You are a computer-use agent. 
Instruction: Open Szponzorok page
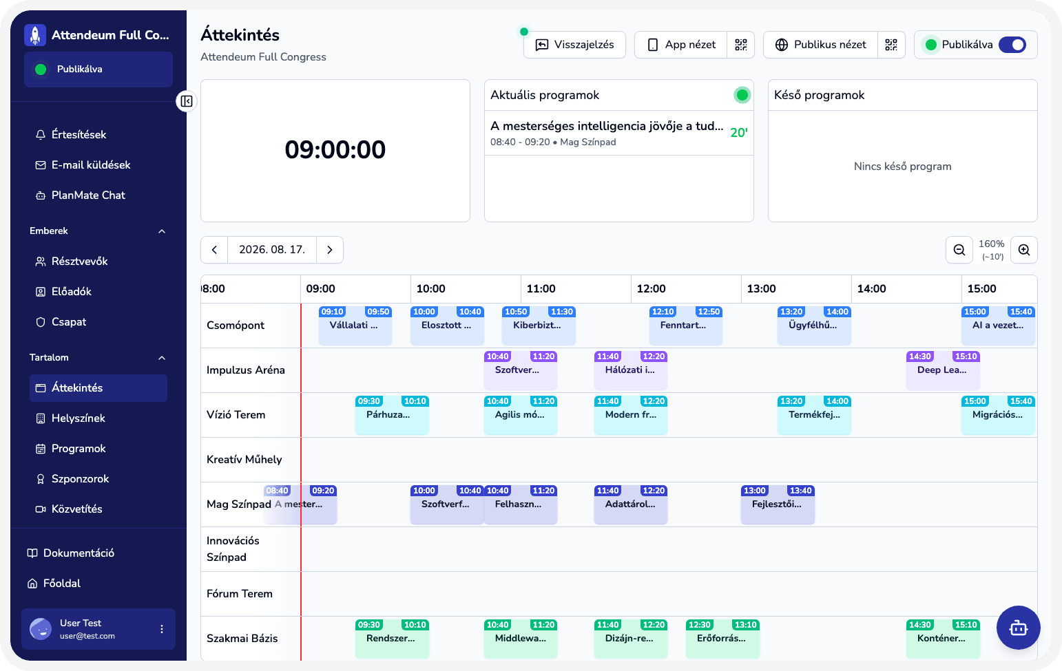pyautogui.click(x=98, y=479)
